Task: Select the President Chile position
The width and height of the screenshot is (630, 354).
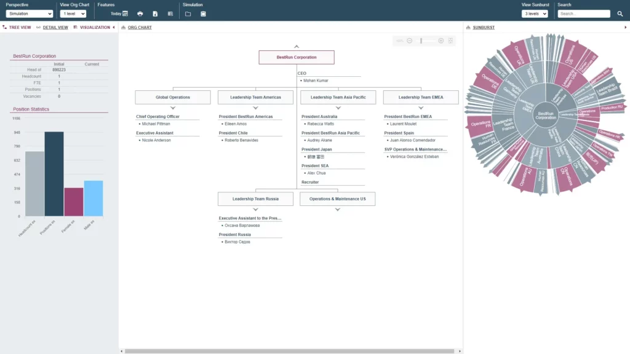Action: coord(233,133)
